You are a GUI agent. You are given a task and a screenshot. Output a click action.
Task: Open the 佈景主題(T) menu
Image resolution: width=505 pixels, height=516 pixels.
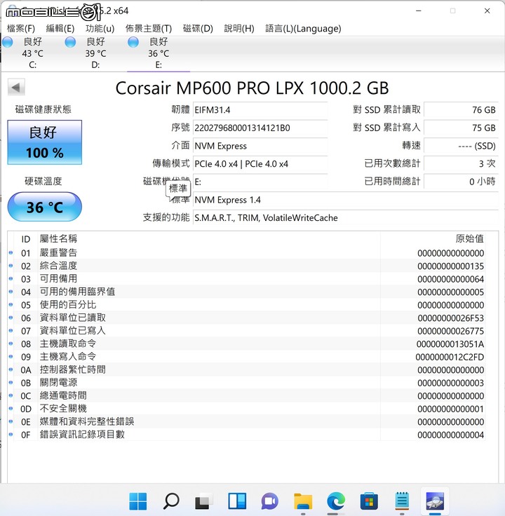pos(149,29)
